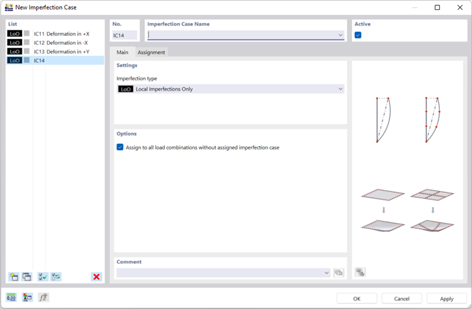Click the LoO badge of IC13
Image resolution: width=472 pixels, height=309 pixels.
pos(15,52)
